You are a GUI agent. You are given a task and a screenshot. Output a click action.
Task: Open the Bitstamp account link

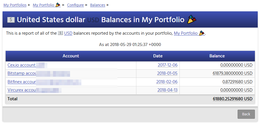[x=22, y=73]
